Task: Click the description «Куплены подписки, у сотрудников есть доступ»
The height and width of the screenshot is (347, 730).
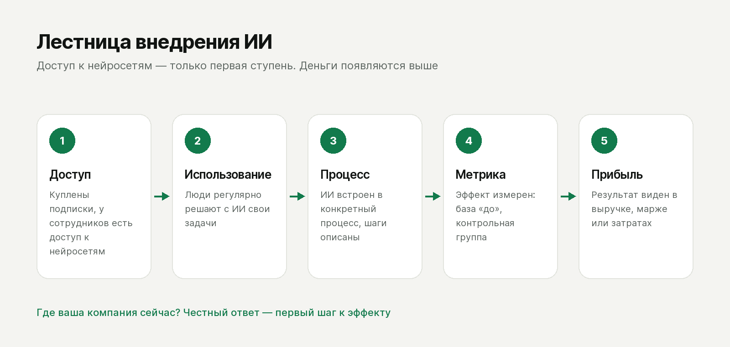Action: [91, 223]
